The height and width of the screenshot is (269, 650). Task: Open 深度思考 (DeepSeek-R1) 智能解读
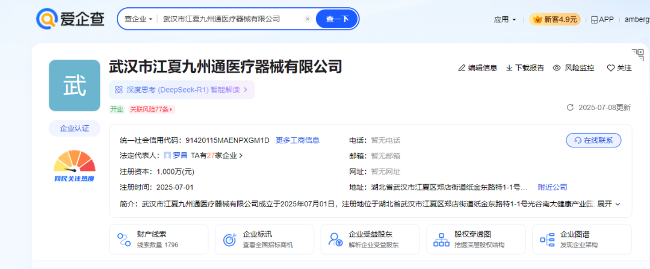pyautogui.click(x=182, y=90)
